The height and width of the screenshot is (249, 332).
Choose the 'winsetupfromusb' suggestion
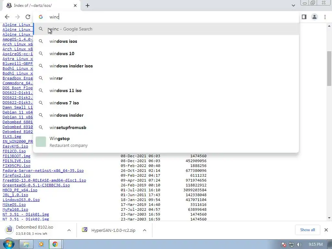[166, 127]
